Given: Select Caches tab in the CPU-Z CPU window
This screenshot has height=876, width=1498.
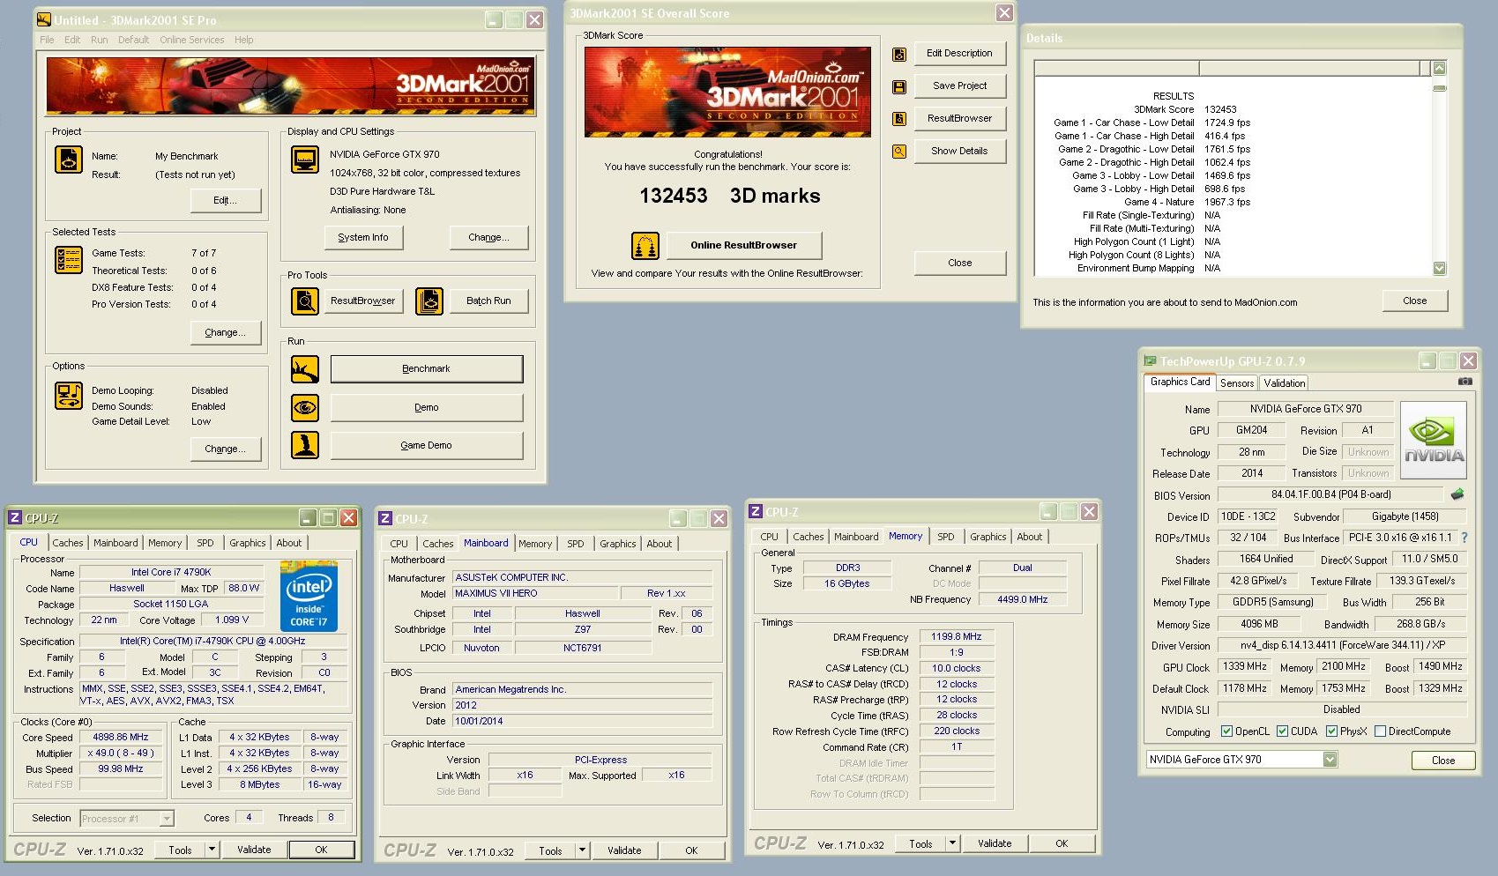Looking at the screenshot, I should pyautogui.click(x=68, y=543).
